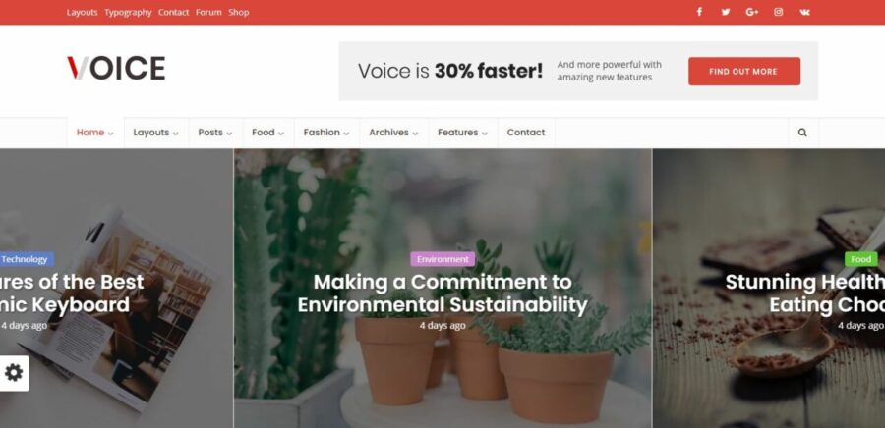Open the Archives menu item
This screenshot has width=885, height=428.
393,133
